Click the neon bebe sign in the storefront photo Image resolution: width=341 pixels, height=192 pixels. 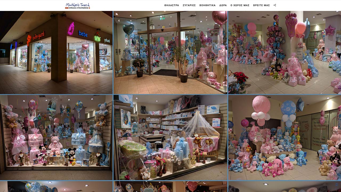point(83,34)
